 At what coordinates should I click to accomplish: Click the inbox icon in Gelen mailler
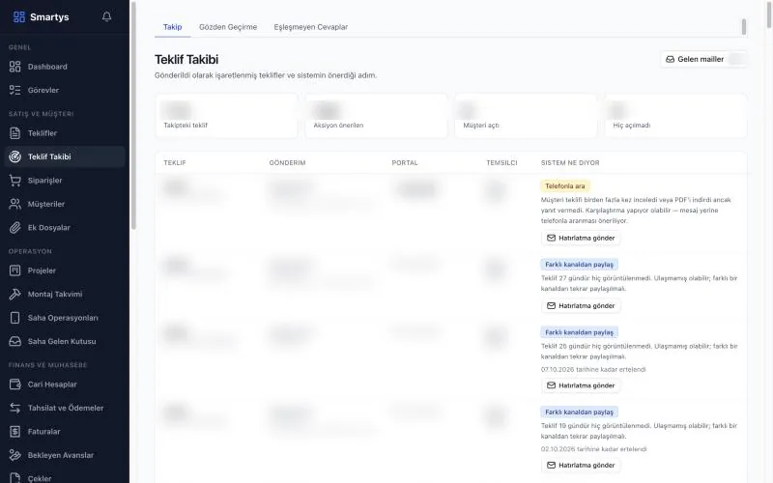click(670, 59)
